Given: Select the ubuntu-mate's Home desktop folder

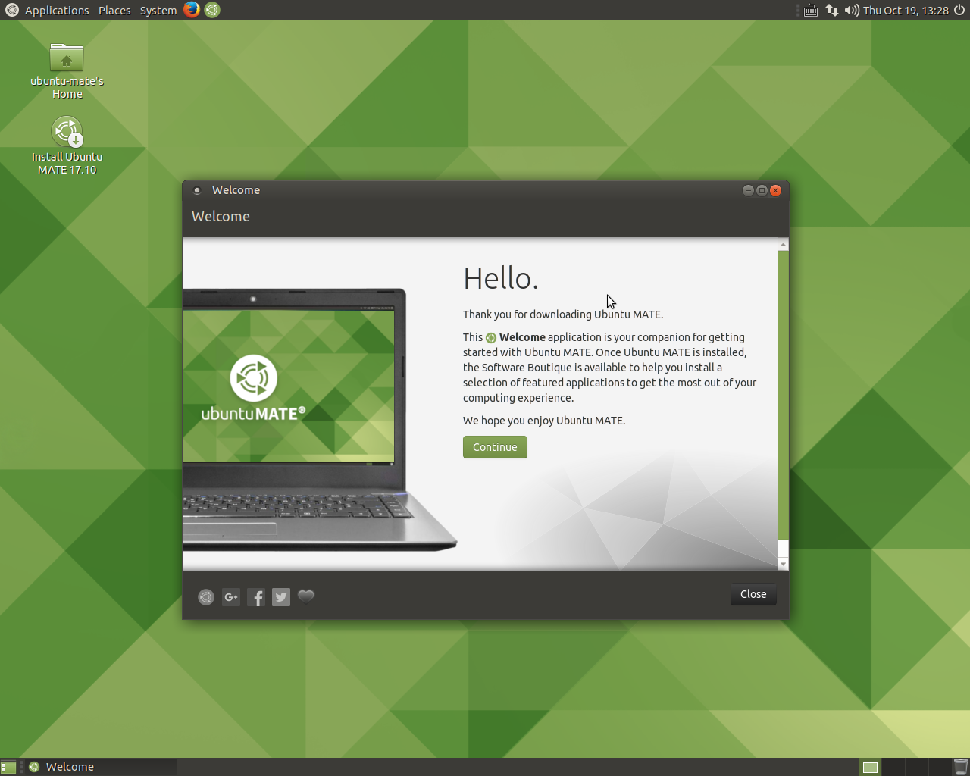Looking at the screenshot, I should click(67, 71).
